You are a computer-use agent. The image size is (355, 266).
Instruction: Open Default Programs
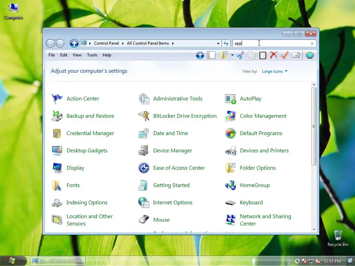click(253, 133)
